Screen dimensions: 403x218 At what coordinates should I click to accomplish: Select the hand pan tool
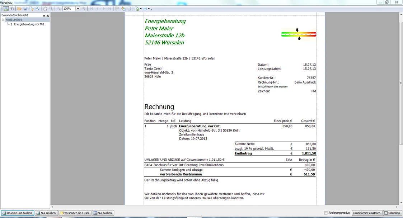[x=45, y=9]
